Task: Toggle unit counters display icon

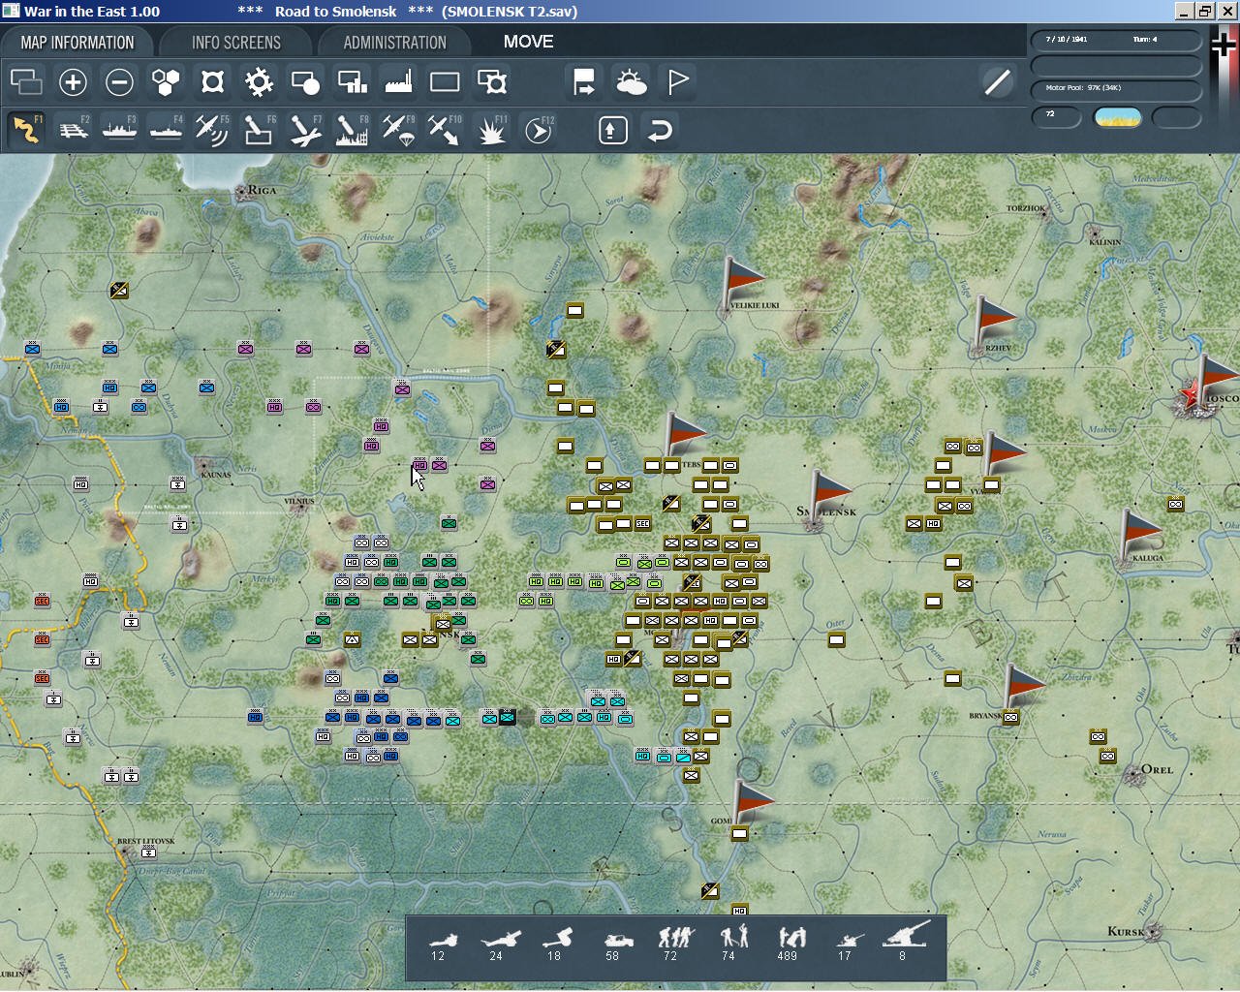Action: point(26,82)
